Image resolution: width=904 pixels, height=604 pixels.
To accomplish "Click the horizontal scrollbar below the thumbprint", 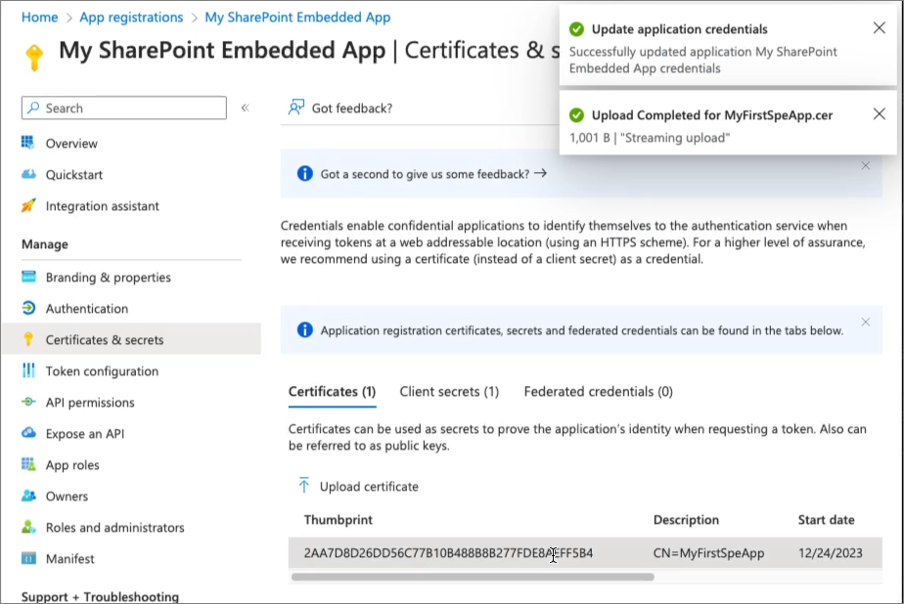I will pyautogui.click(x=470, y=578).
